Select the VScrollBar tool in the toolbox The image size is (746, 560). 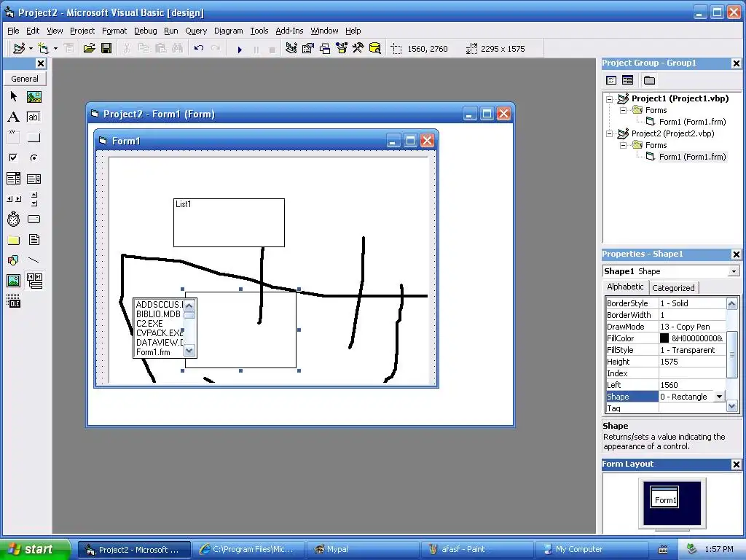(34, 199)
